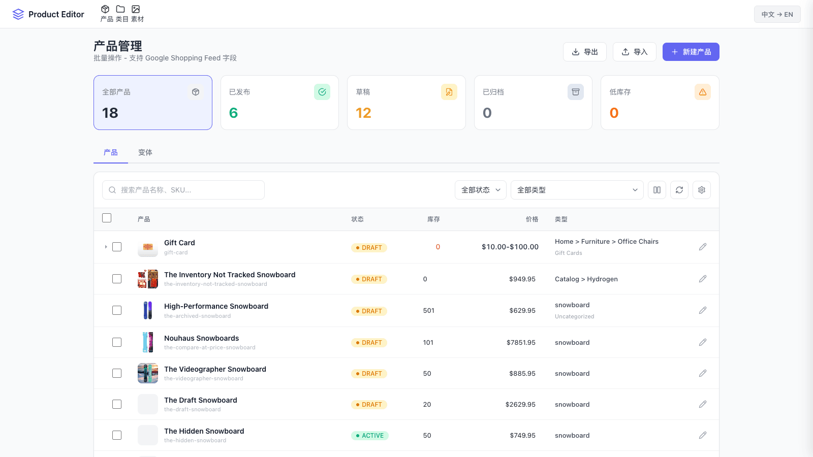Edit Gift Card via pencil icon

click(x=703, y=247)
